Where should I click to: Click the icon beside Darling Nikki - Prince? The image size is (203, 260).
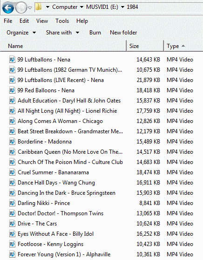click(12, 203)
